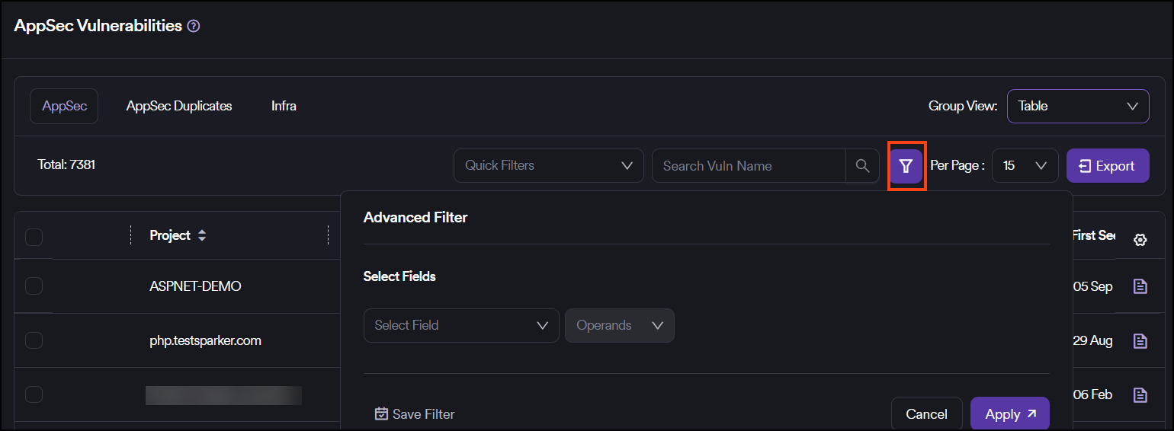
Task: Click Cancel in Advanced Filter panel
Action: 926,414
